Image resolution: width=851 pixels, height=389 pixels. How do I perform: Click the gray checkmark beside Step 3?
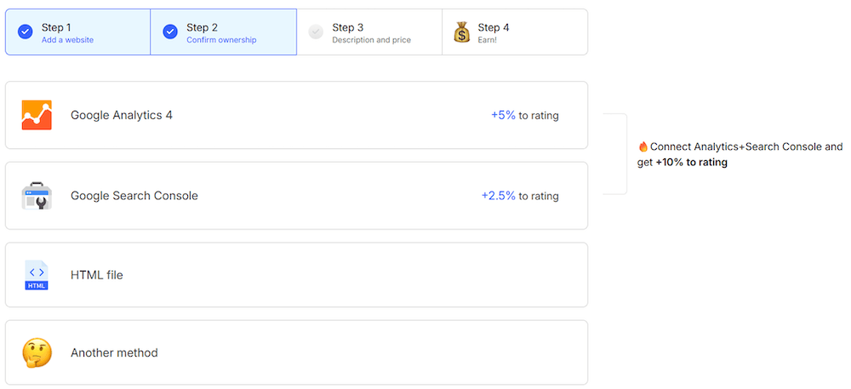(x=316, y=32)
